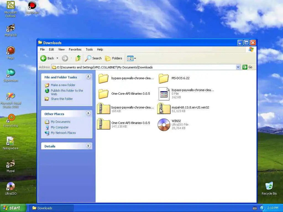
Task: Open the Recycle Bin
Action: point(269,189)
